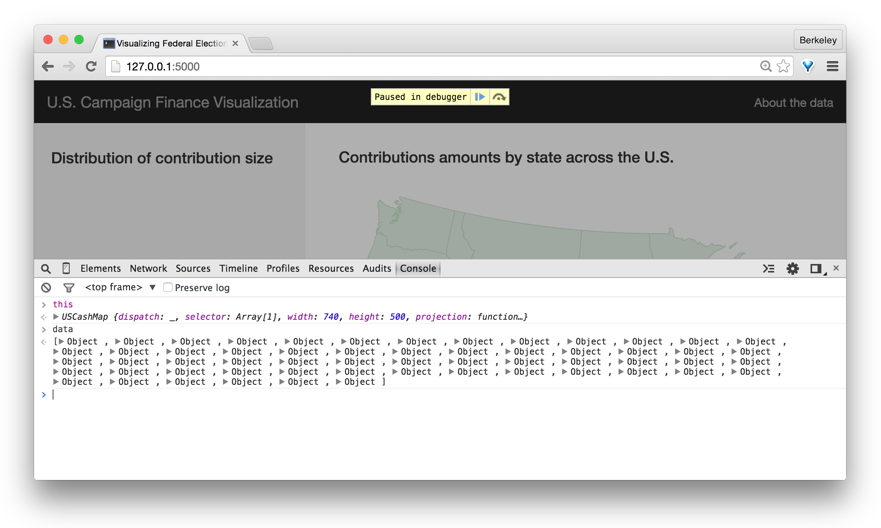Screen dimensions: 881x528
Task: Switch to the Network tab
Action: [148, 268]
